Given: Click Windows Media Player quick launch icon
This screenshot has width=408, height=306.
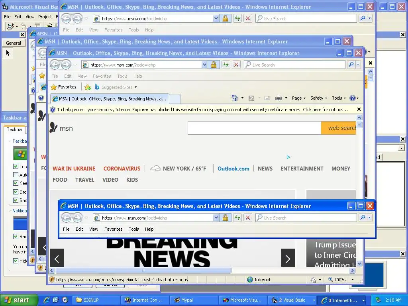Looking at the screenshot, I should [65, 300].
